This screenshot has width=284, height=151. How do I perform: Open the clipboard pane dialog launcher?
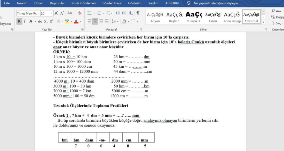pos(12,29)
